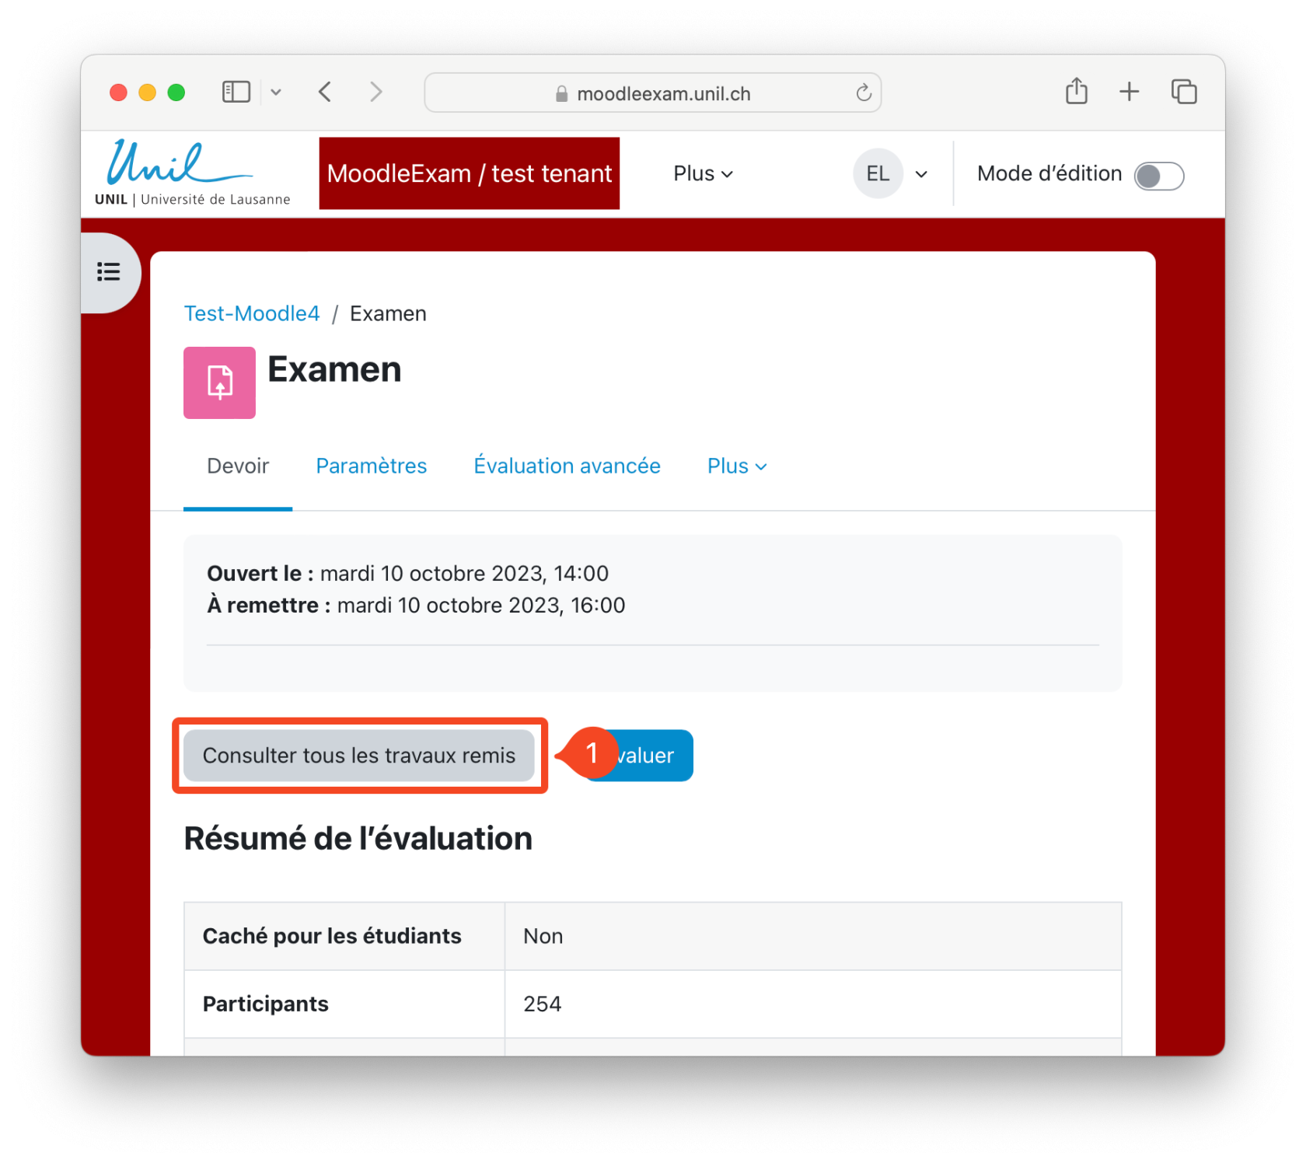
Task: Enable the Mode d'édition switch
Action: click(1159, 176)
